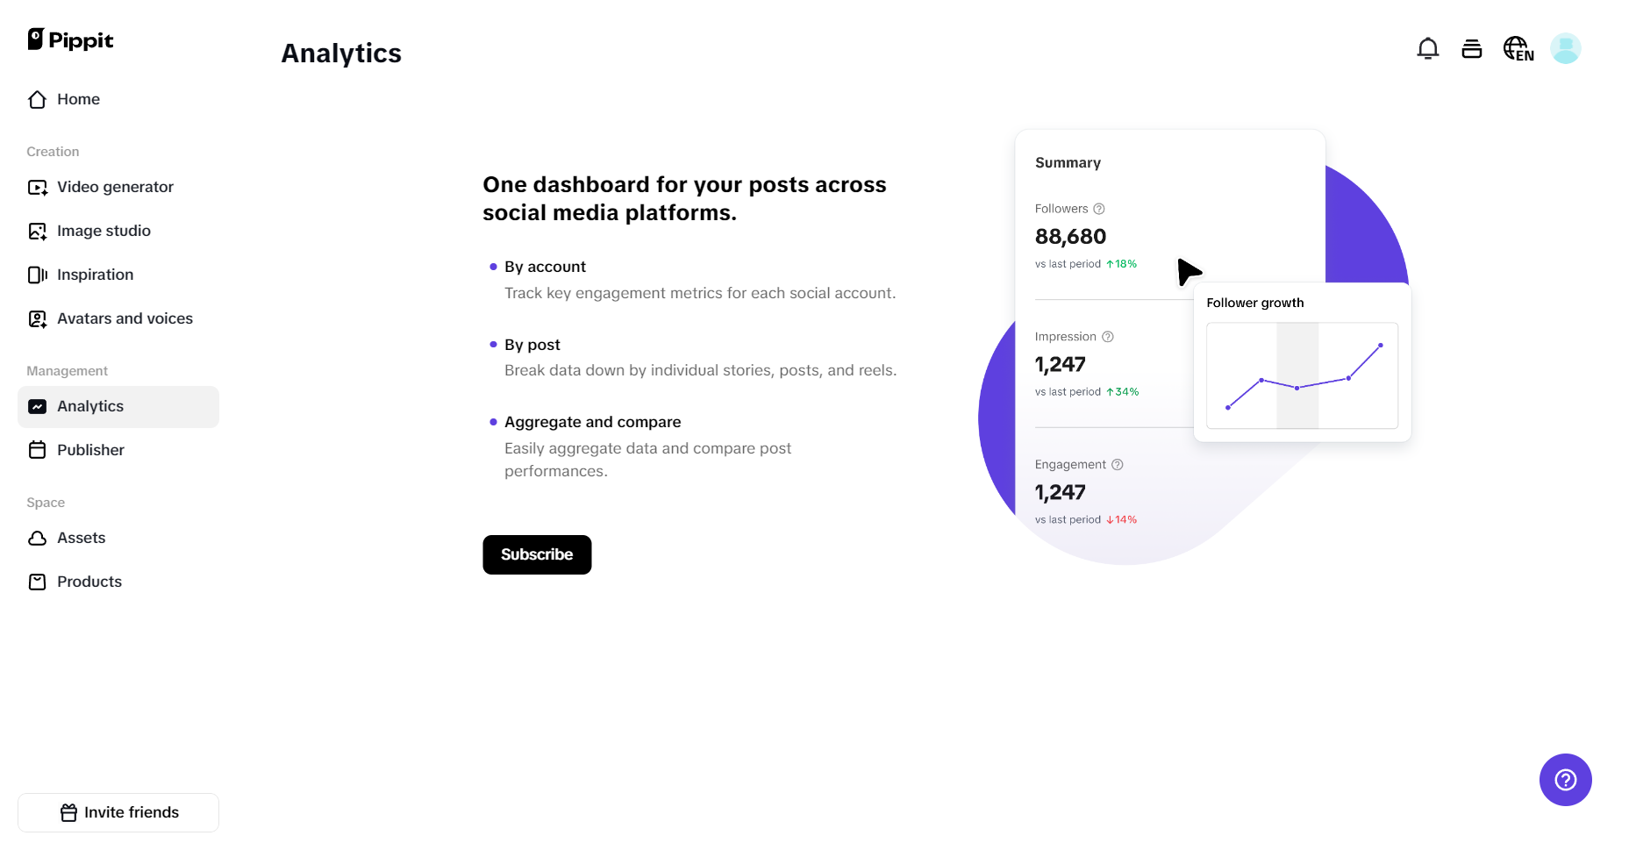Click Invite friends

pos(118,812)
